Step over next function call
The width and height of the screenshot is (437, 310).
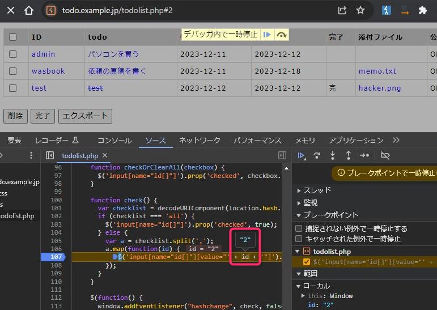pos(317,155)
